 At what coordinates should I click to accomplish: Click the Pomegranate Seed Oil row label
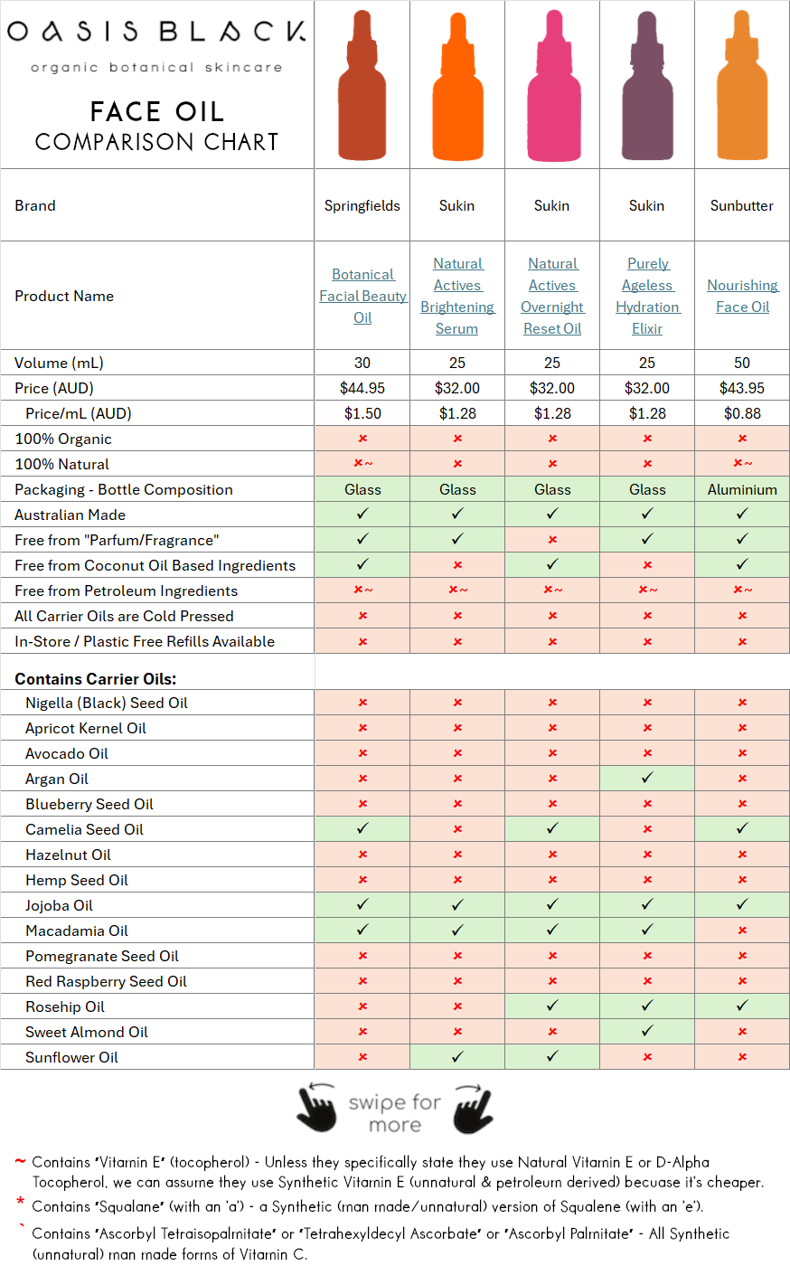[x=102, y=956]
